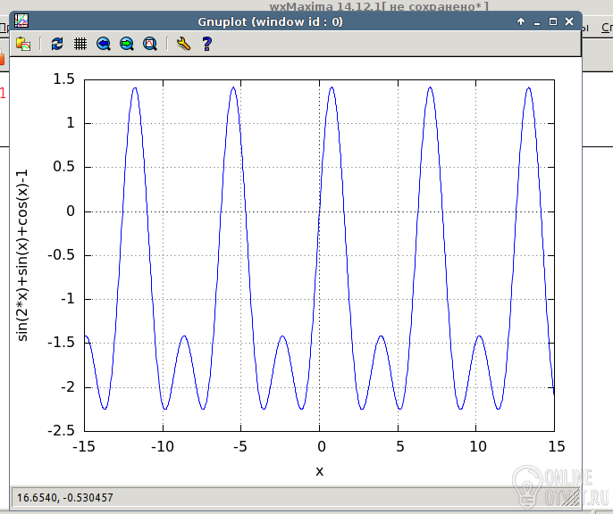Click the y-axis tick label -2.5
Screen dimensions: 613x514
61,430
